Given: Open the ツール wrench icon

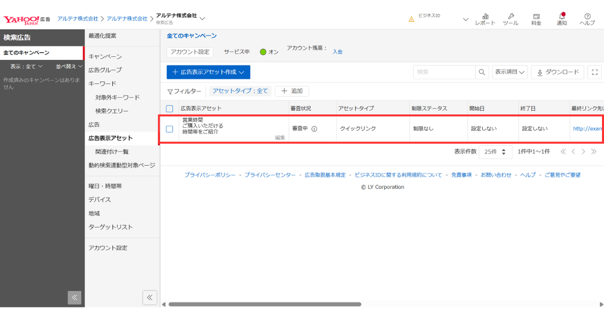Looking at the screenshot, I should (511, 19).
